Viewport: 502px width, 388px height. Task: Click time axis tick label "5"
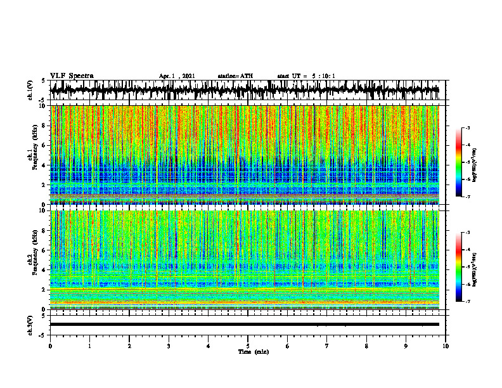248,346
